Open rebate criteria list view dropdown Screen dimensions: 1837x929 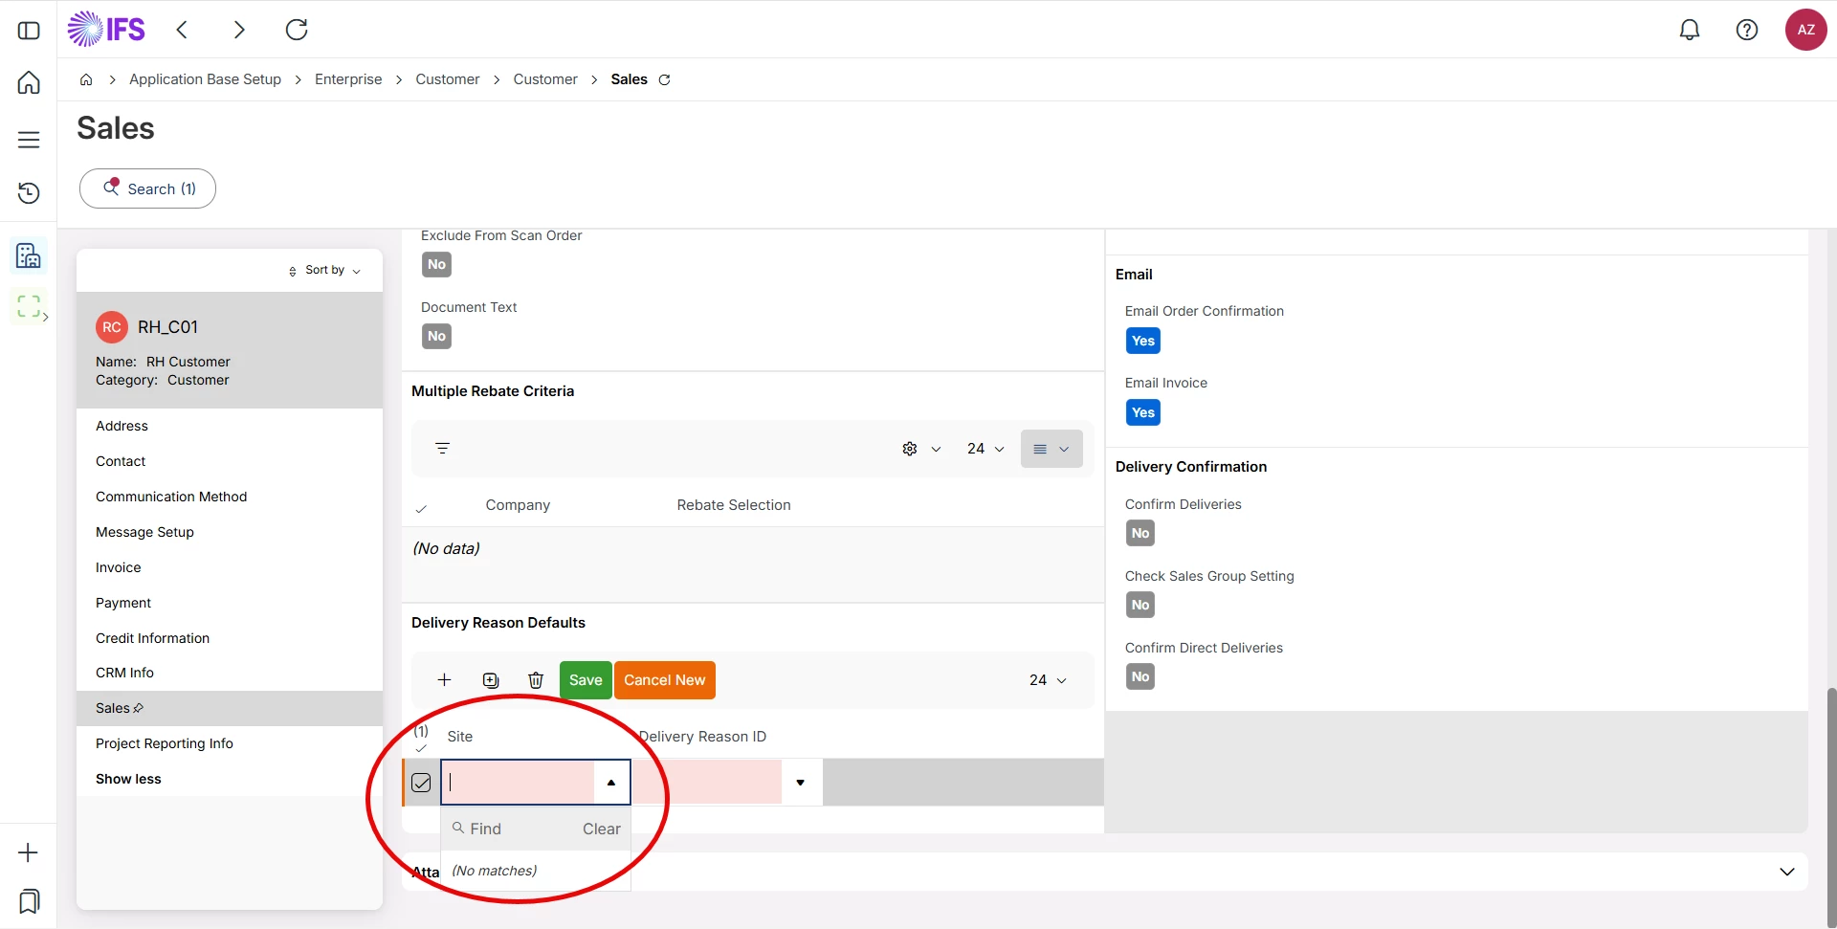pyautogui.click(x=1051, y=449)
